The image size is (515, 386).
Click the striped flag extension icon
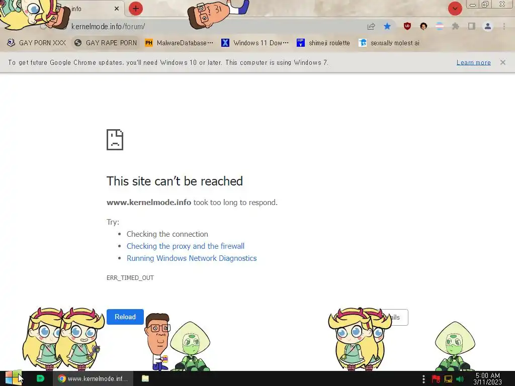coord(440,26)
